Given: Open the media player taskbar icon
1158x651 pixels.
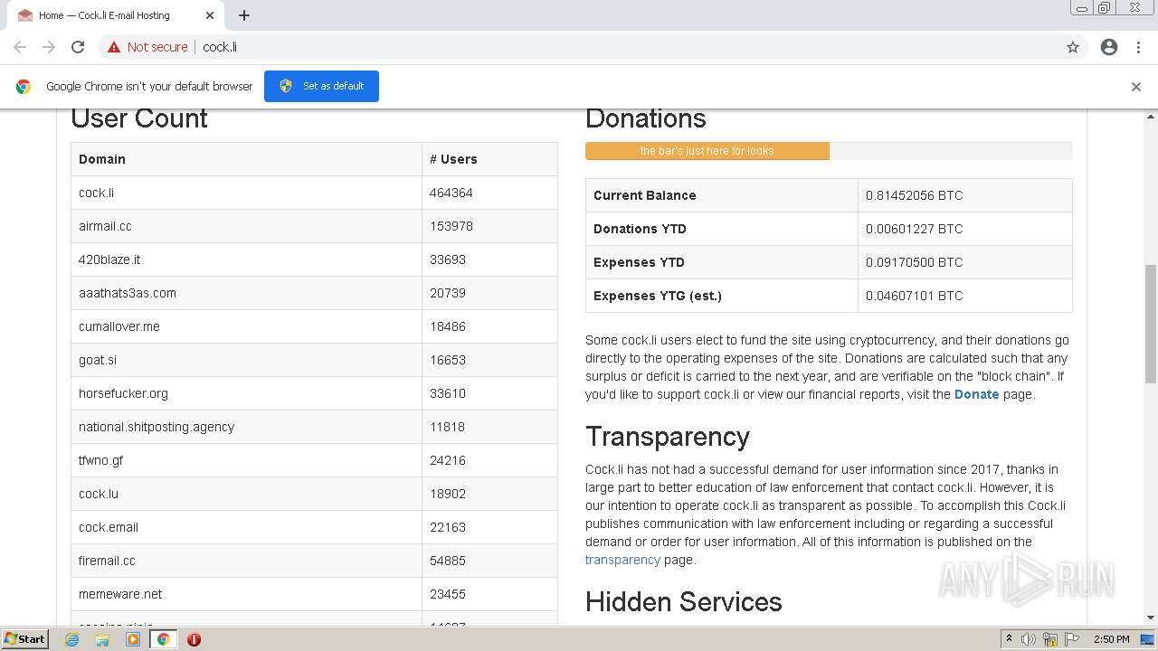Looking at the screenshot, I should (x=133, y=639).
